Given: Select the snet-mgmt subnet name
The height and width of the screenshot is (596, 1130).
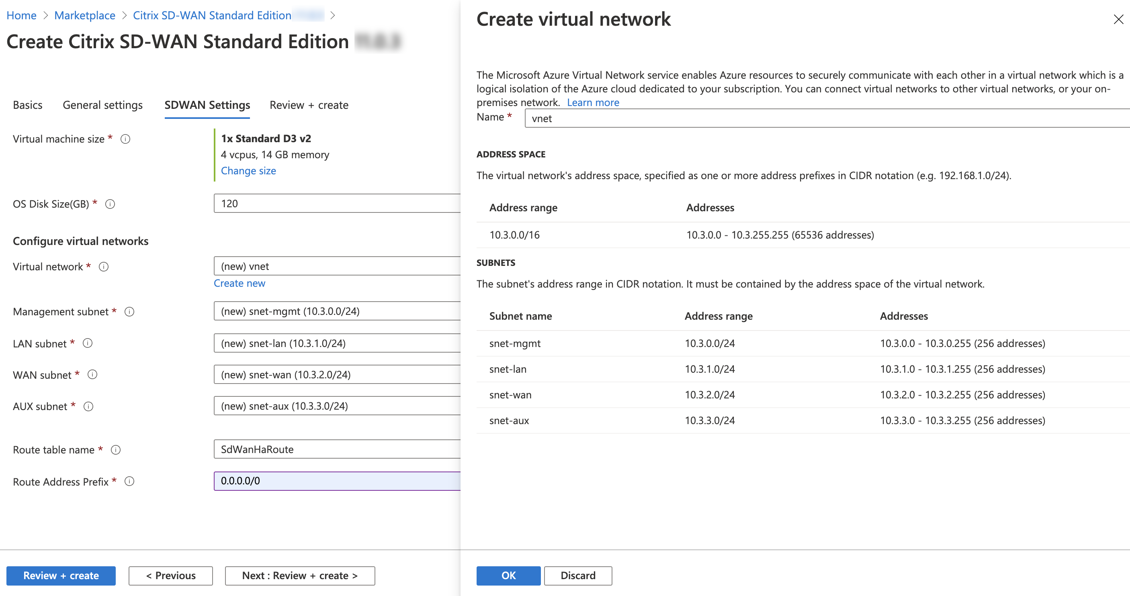Looking at the screenshot, I should [x=515, y=343].
